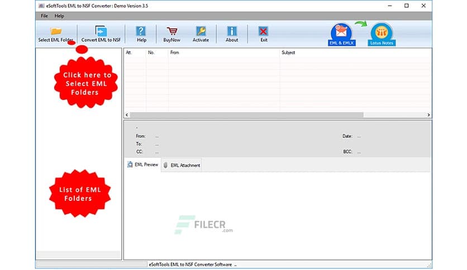Click the status bar text eSoftTools EML to NSF Converter Software
467x270 pixels.
coord(190,264)
